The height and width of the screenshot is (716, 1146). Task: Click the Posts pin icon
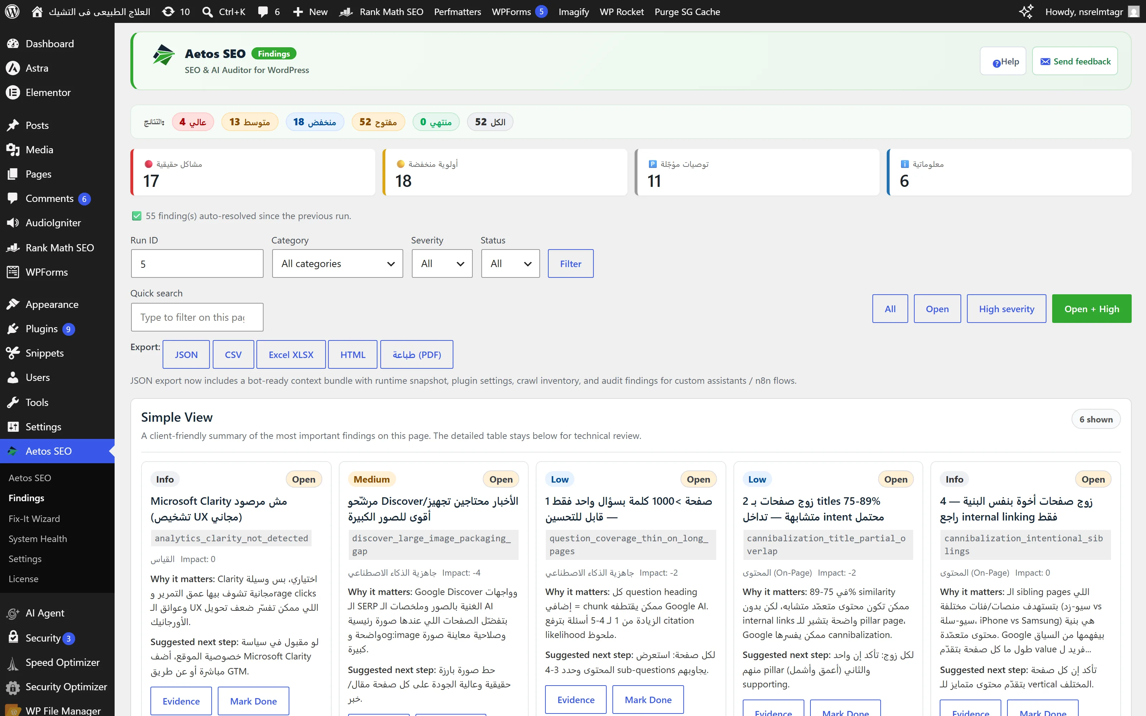[13, 125]
